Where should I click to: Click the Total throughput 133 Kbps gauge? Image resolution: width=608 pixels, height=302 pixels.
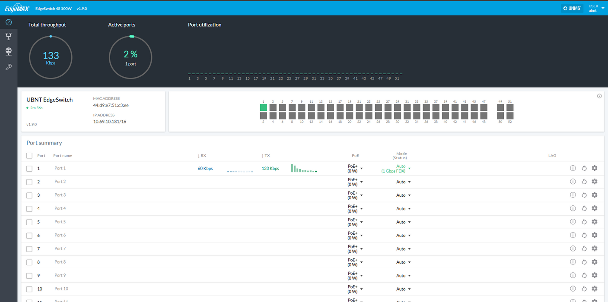point(51,57)
